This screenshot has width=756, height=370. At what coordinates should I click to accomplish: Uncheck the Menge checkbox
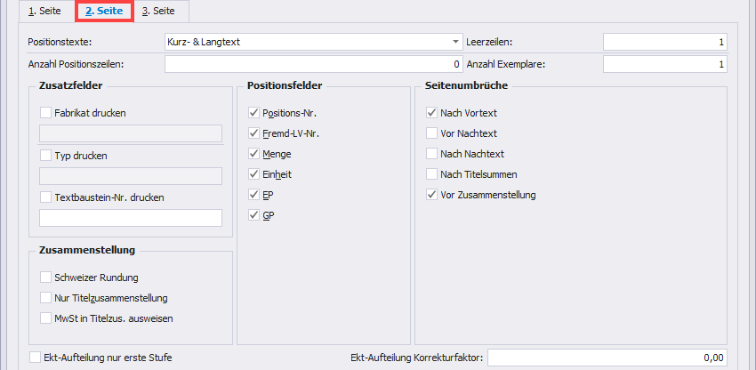click(255, 154)
